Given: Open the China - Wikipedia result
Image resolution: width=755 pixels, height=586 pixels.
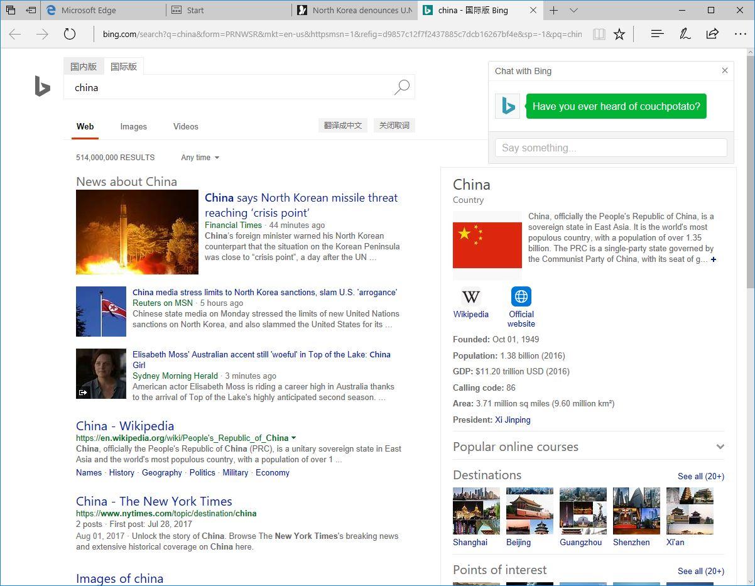Looking at the screenshot, I should pyautogui.click(x=125, y=426).
